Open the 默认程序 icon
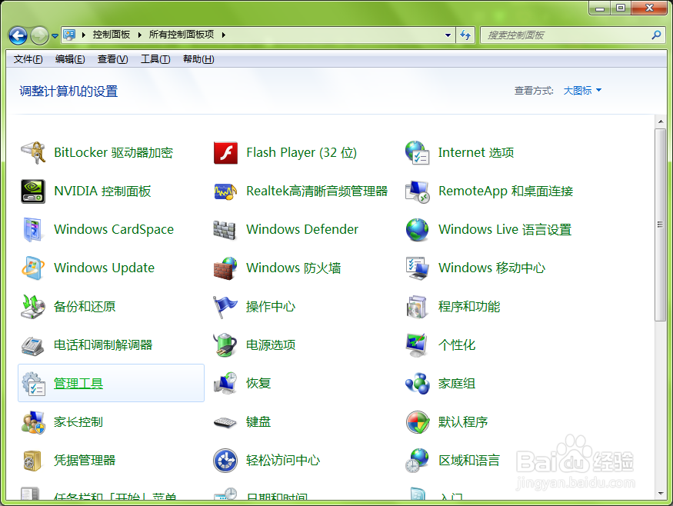This screenshot has height=506, width=673. [x=417, y=422]
